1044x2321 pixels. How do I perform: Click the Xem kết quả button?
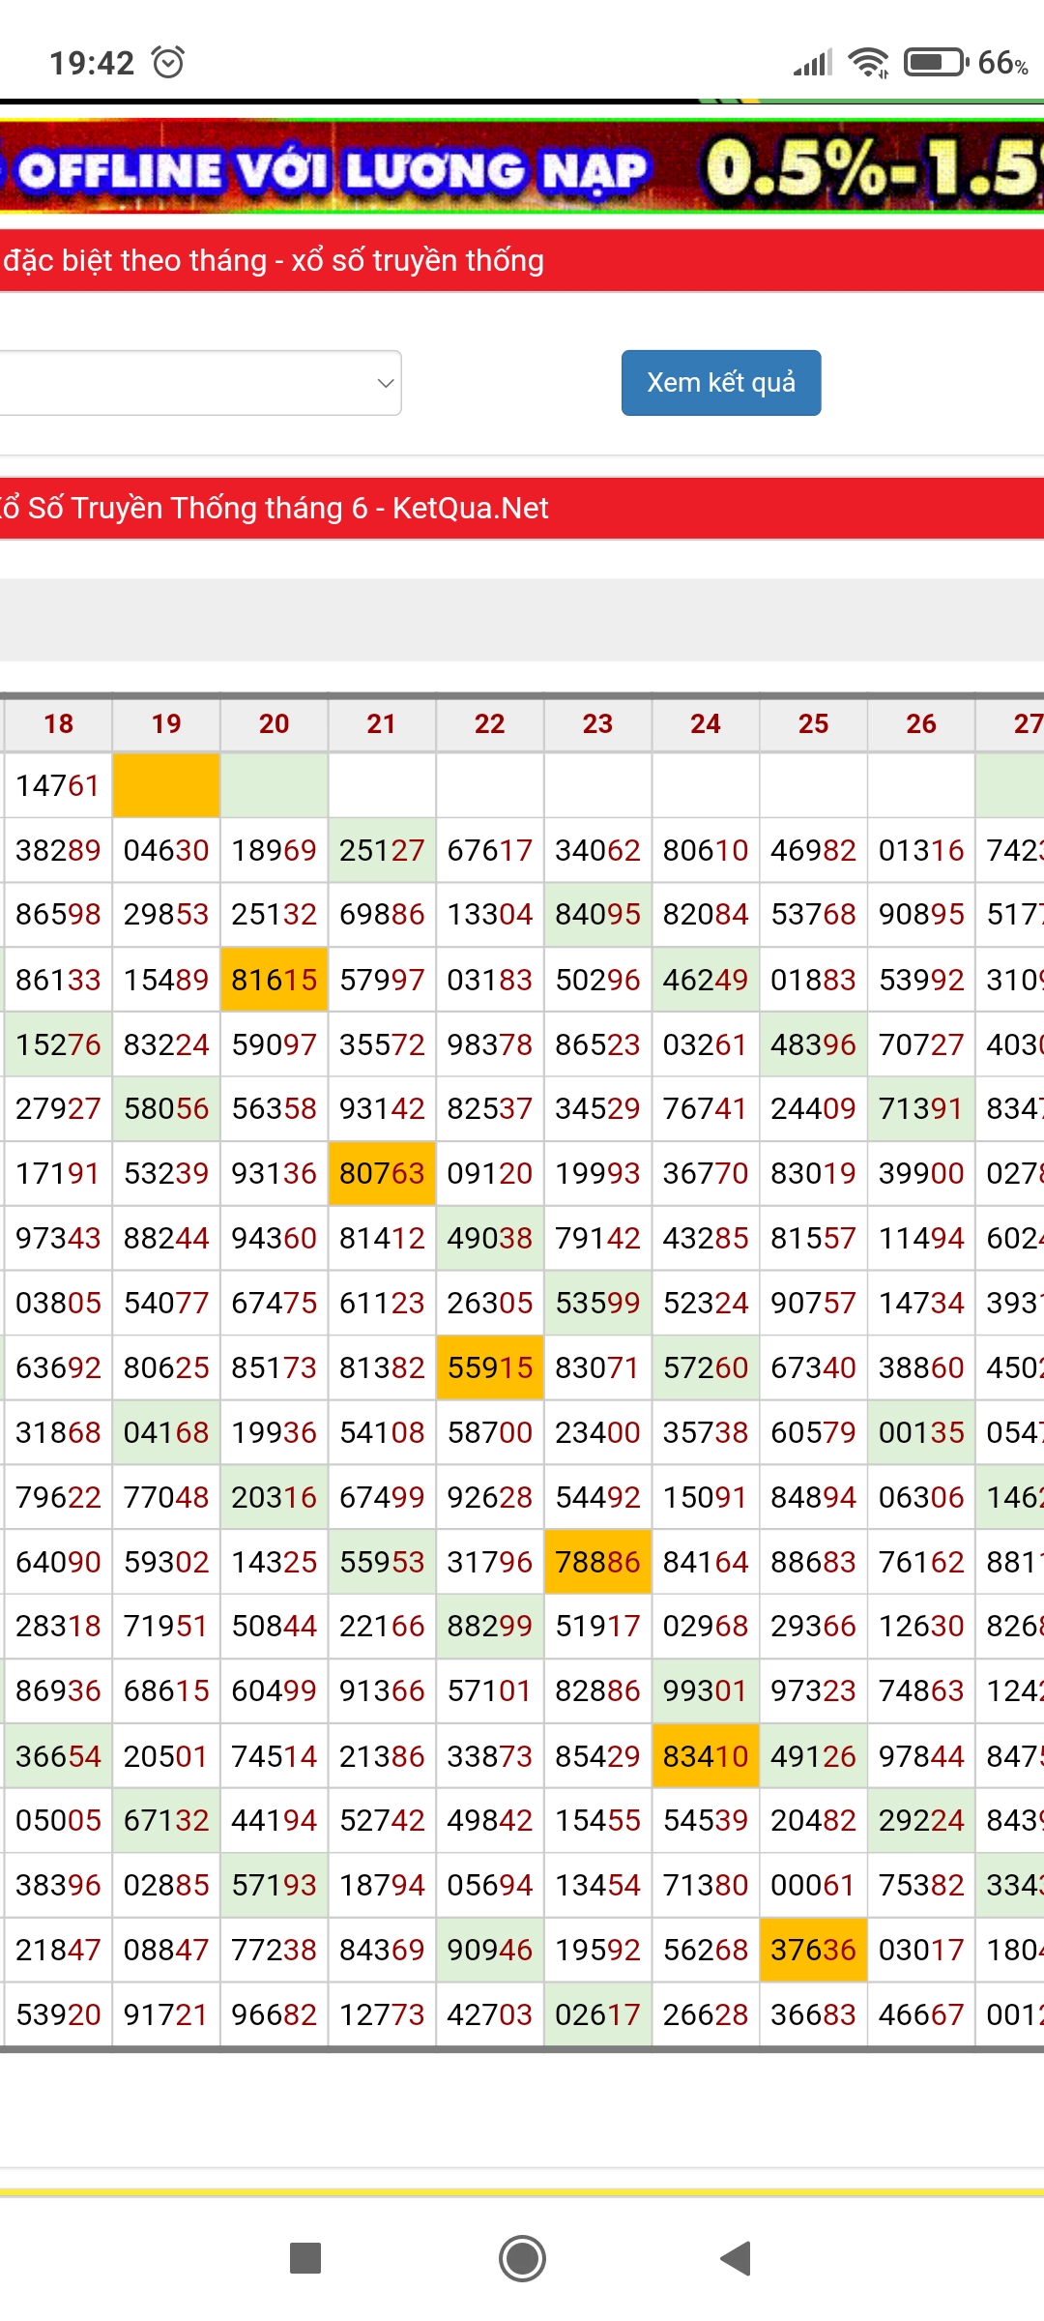pos(721,383)
